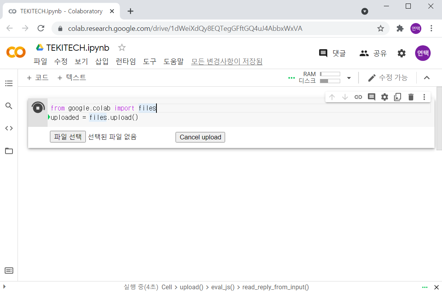Click the upload() entry in status bar

click(192, 287)
